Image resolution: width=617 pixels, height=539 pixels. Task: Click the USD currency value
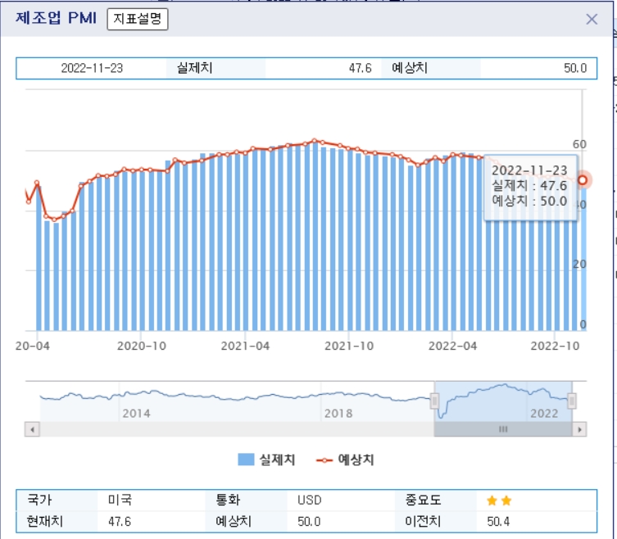(309, 500)
